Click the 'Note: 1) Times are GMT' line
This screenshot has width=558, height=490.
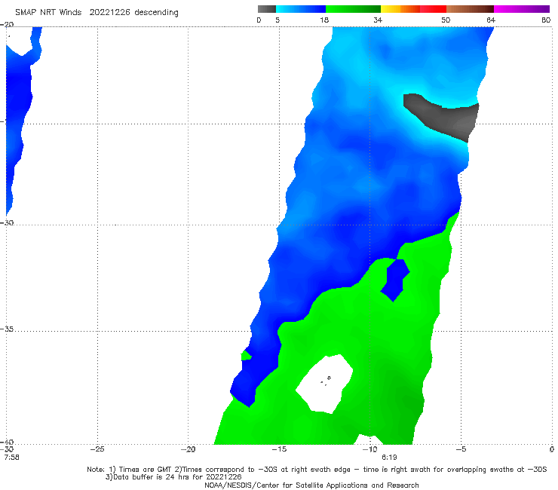[317, 470]
